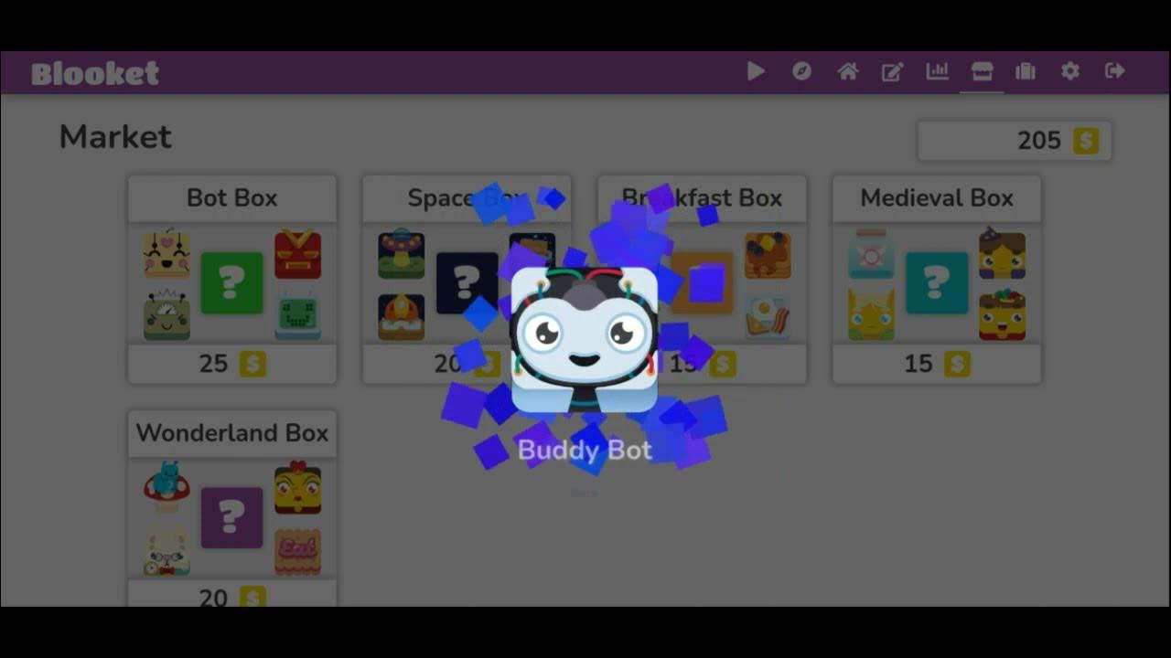The image size is (1171, 658).
Task: Click the Bot Box price 25
Action: click(x=213, y=364)
